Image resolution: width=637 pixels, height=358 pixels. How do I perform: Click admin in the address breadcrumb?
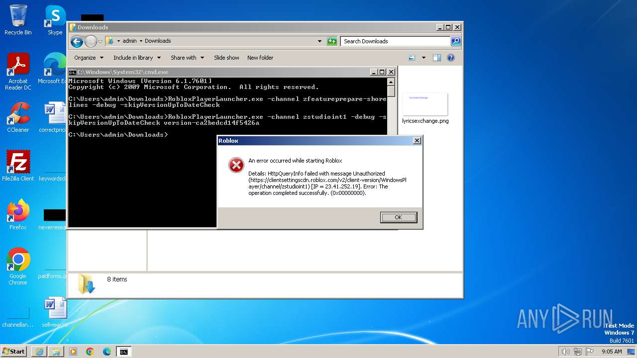pyautogui.click(x=129, y=41)
